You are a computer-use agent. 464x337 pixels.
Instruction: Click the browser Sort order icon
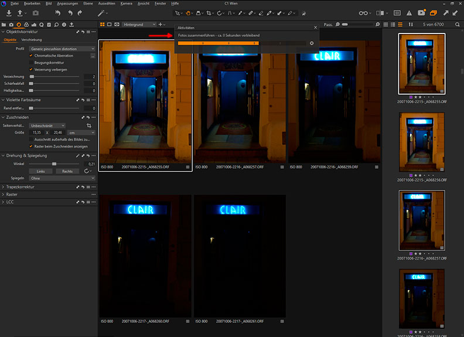[411, 25]
